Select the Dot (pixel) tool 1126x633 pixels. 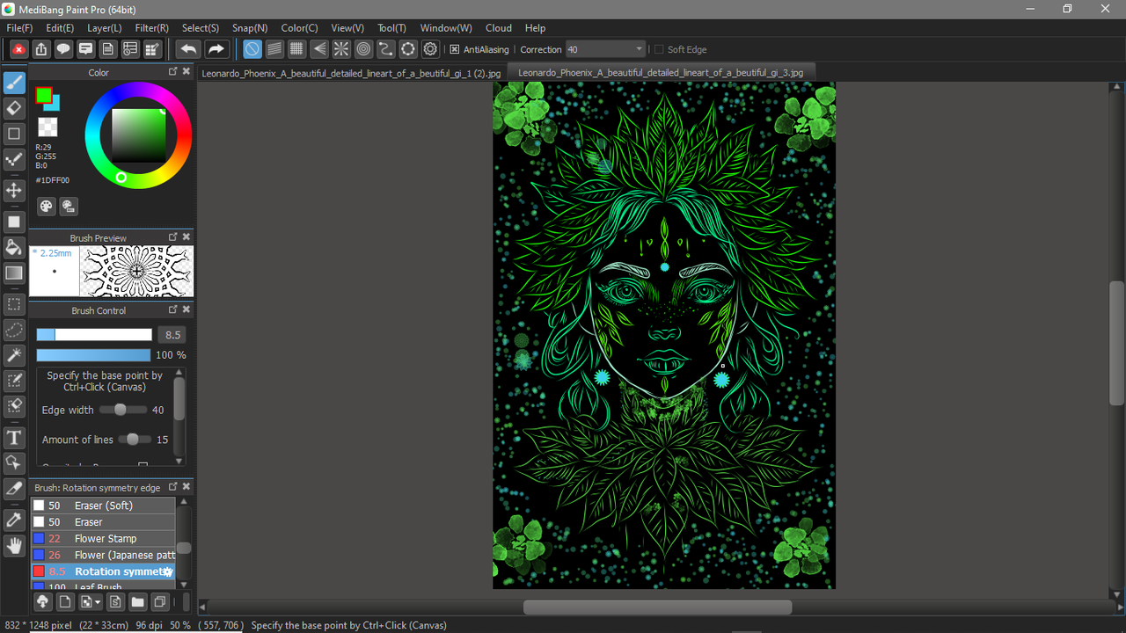14,160
